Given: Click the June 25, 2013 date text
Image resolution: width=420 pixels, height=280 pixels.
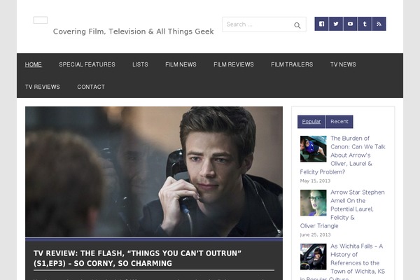Looking at the screenshot, I should (315, 234).
